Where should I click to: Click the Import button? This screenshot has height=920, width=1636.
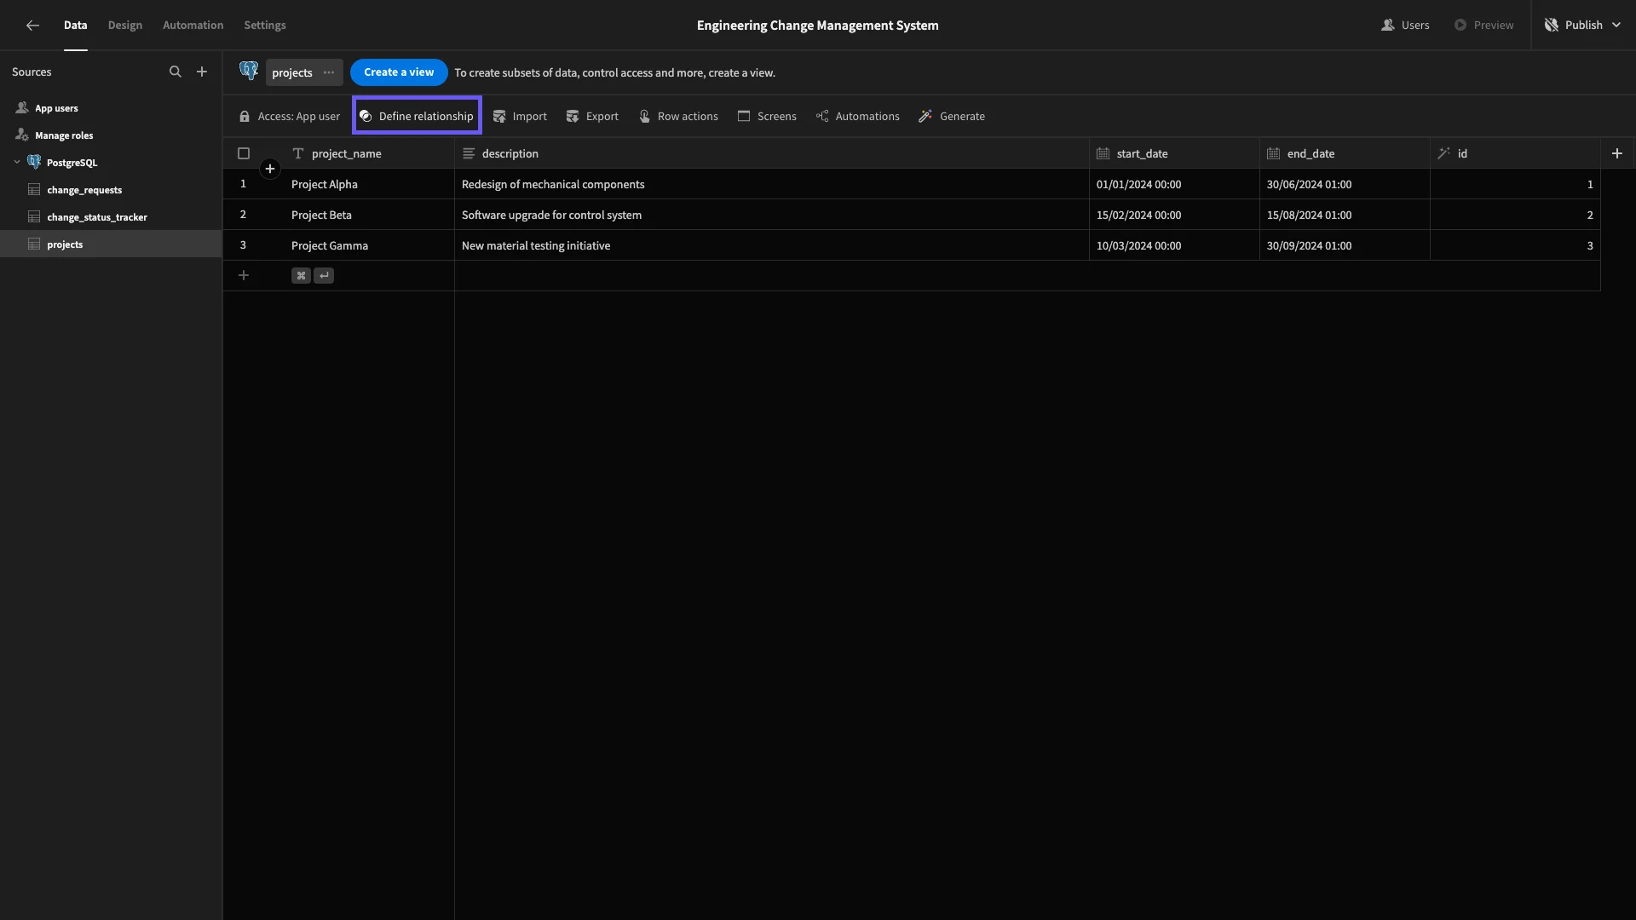(520, 117)
